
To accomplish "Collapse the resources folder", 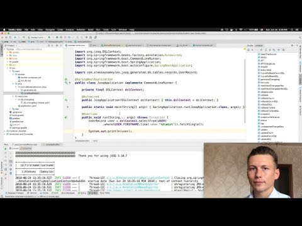I will 13,96.
